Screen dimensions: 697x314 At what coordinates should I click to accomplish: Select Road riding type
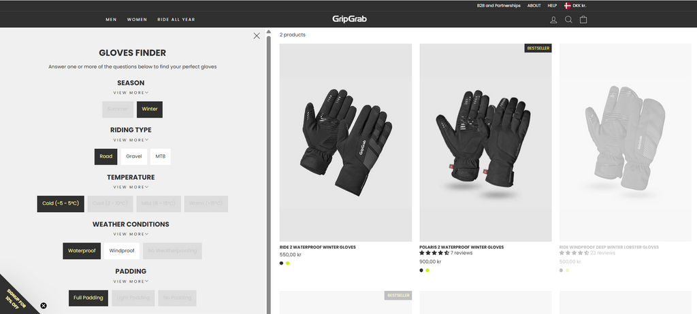106,157
